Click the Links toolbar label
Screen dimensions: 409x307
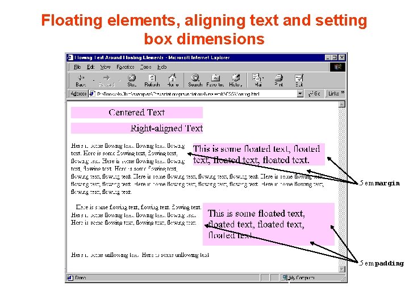333,93
